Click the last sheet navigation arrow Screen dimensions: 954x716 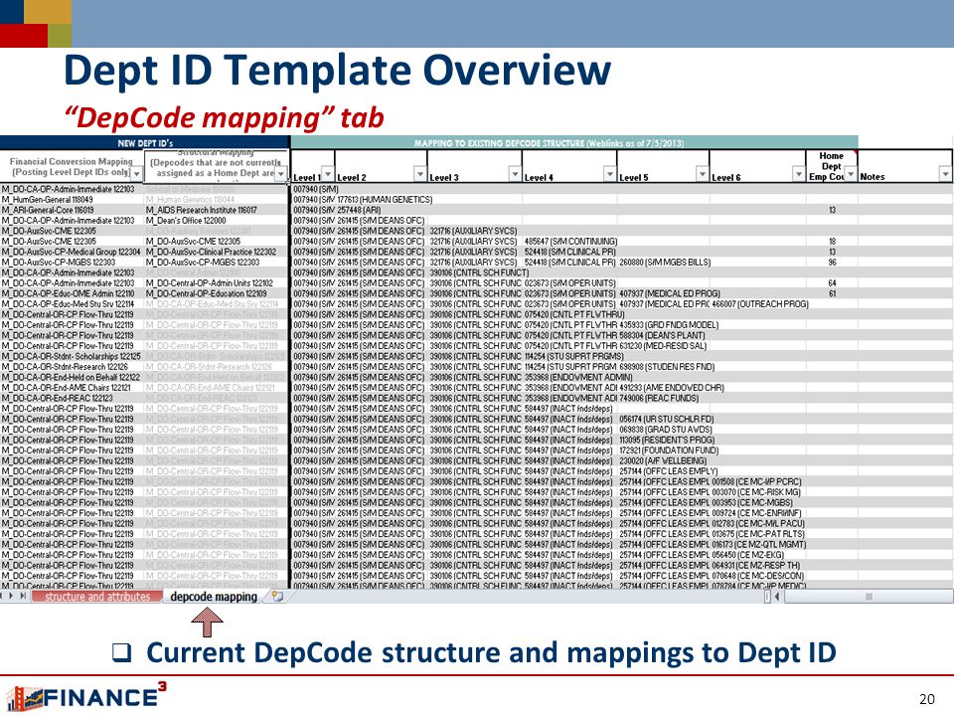(x=23, y=596)
